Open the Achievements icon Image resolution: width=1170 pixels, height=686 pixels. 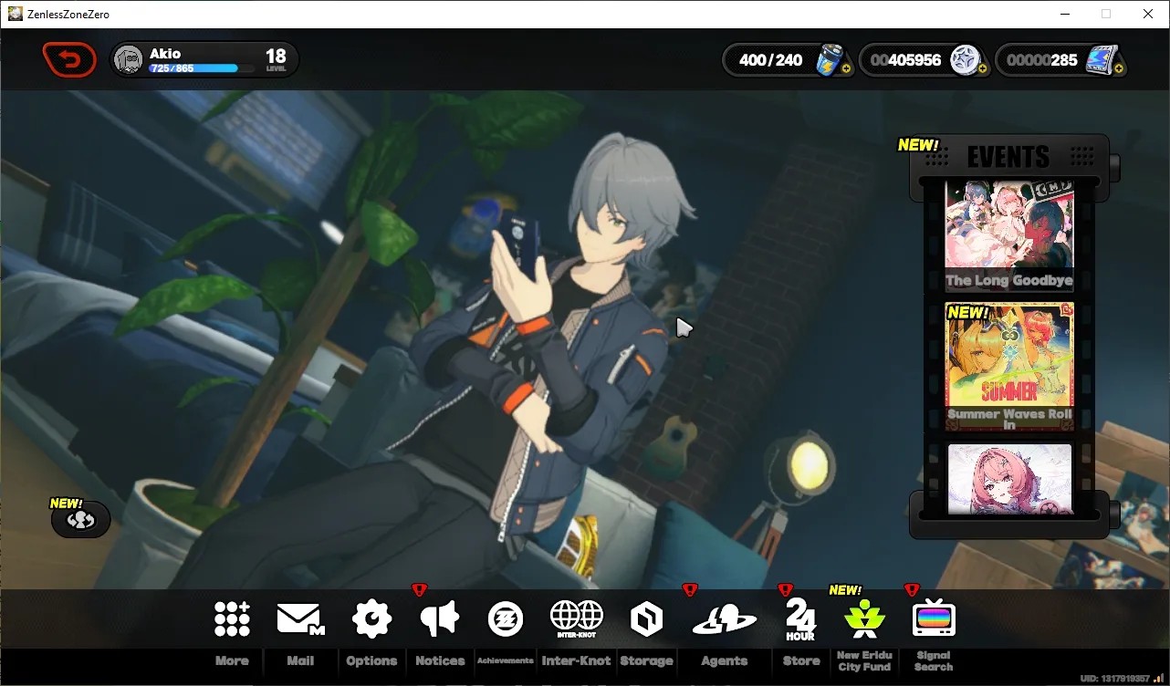coord(505,619)
